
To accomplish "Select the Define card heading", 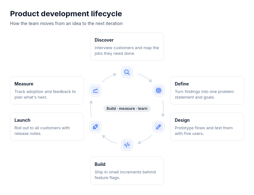I will click(x=182, y=84).
